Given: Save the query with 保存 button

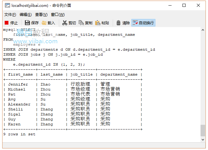Looking at the screenshot, I should pos(32,23).
